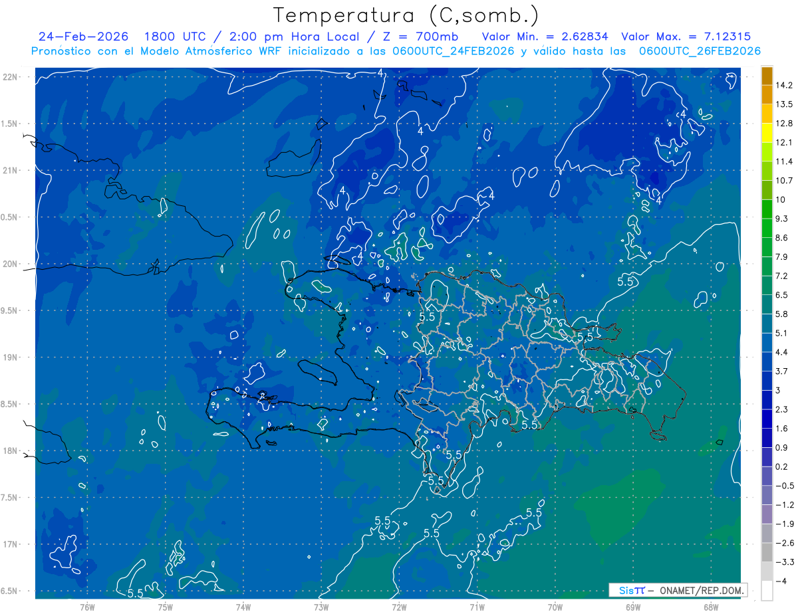Click the '75W' longitude axis label
Viewport: 798px width, 616px height.
166,607
